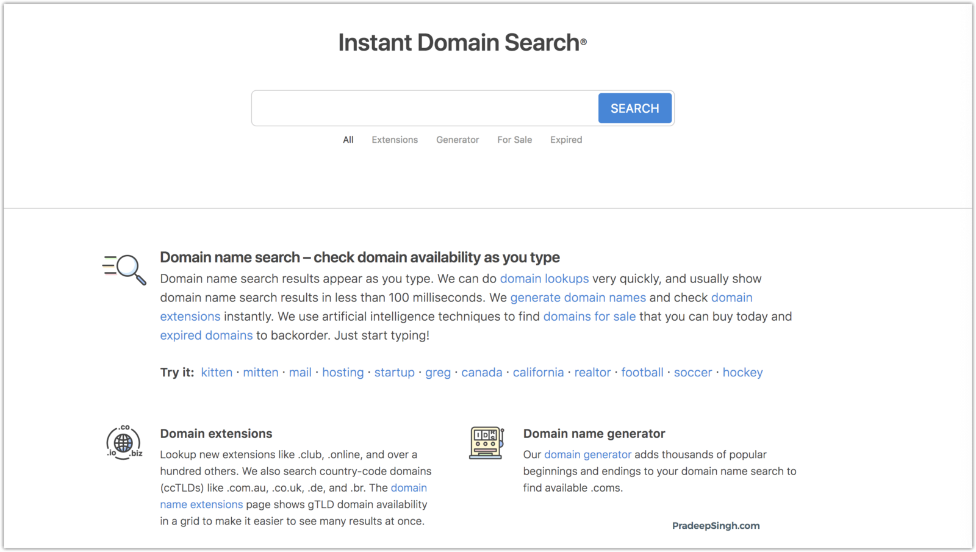
Task: Try the california example search
Action: click(538, 373)
